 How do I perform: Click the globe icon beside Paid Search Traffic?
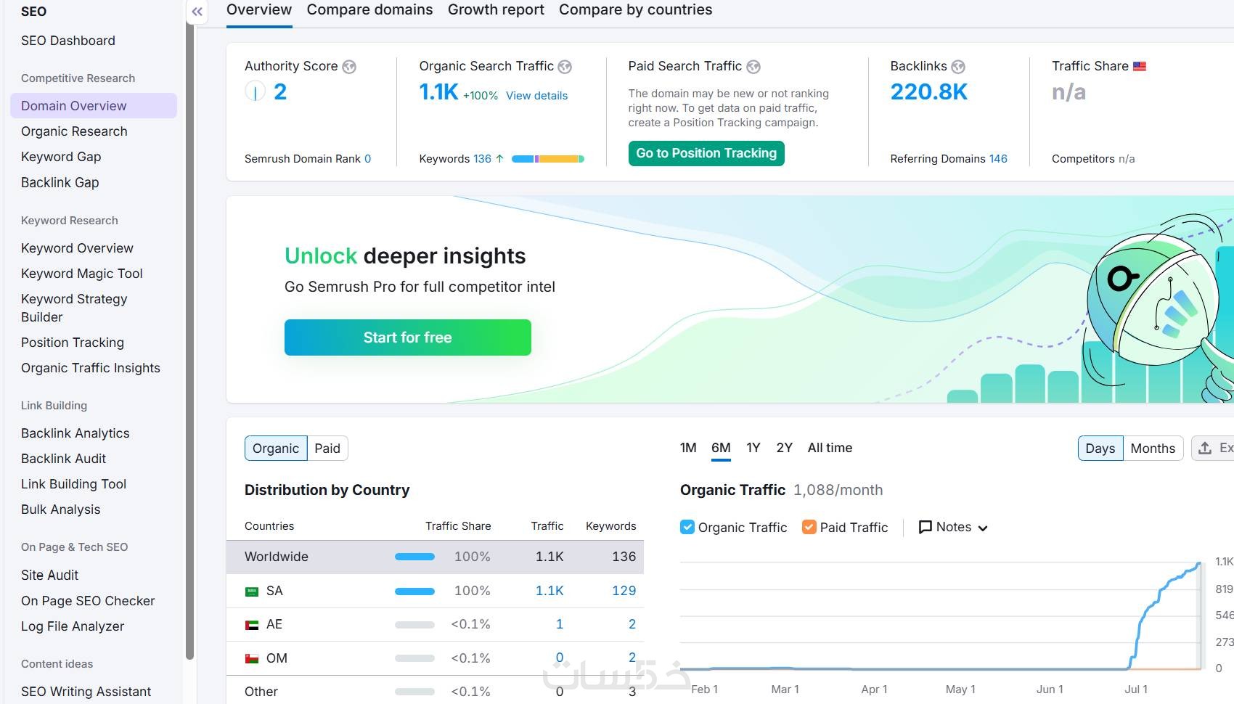coord(753,67)
